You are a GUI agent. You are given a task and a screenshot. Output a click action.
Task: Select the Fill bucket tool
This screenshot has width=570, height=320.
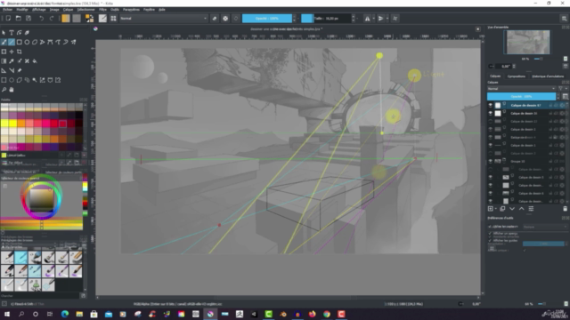click(x=35, y=61)
